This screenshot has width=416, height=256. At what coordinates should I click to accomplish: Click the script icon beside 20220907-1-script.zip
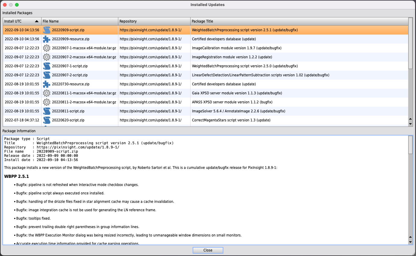click(x=46, y=66)
